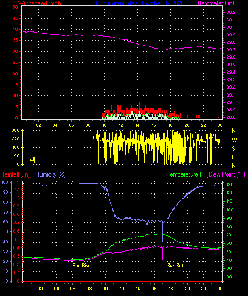Viewport: 248px width, 296px height.
Task: Click the Sun Set label
Action: tap(175, 266)
